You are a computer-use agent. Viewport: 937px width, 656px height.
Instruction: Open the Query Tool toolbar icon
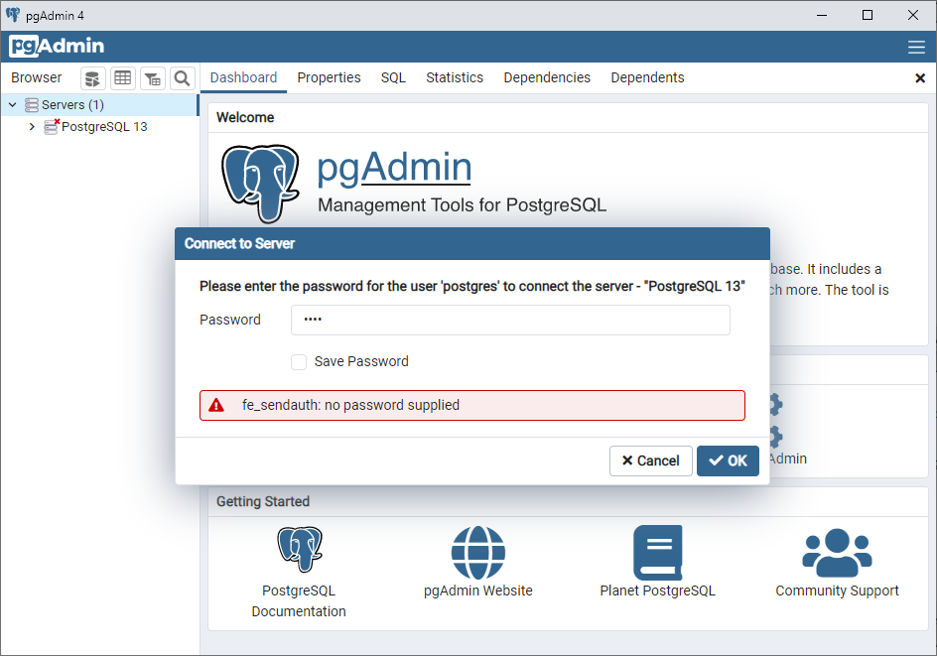(x=92, y=78)
